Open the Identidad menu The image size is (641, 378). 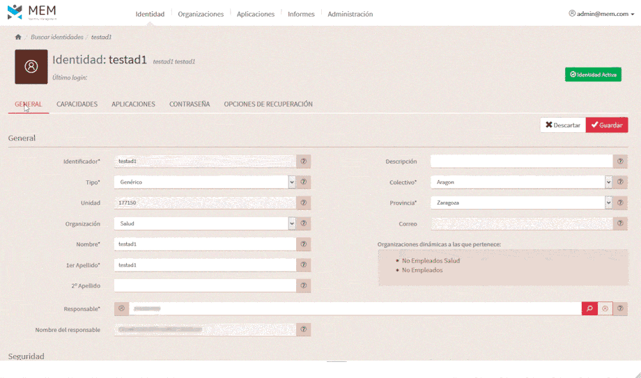point(150,14)
